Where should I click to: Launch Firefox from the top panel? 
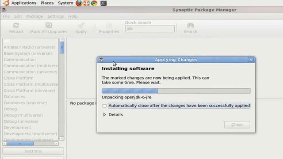tap(79, 3)
